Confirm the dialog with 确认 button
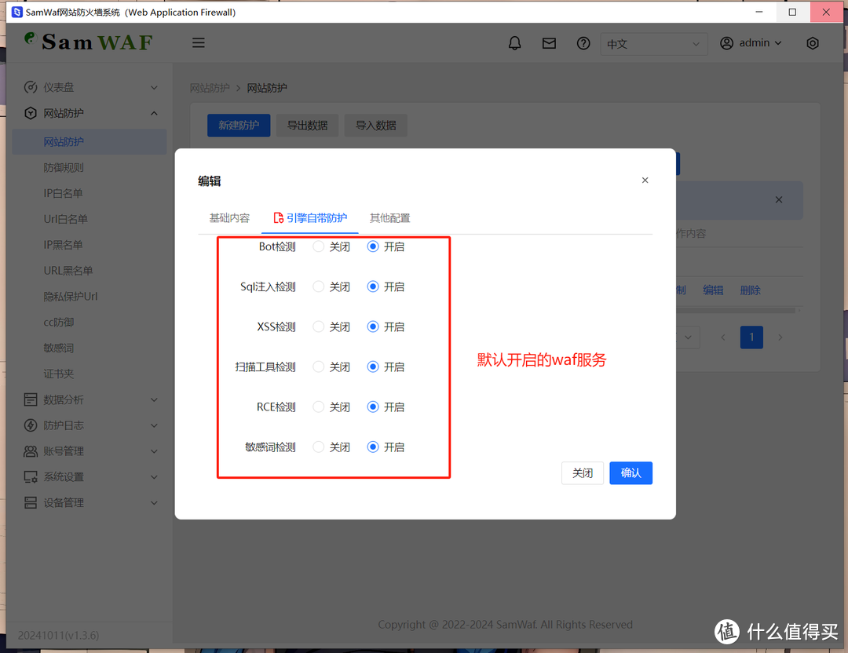This screenshot has width=848, height=653. pyautogui.click(x=631, y=472)
